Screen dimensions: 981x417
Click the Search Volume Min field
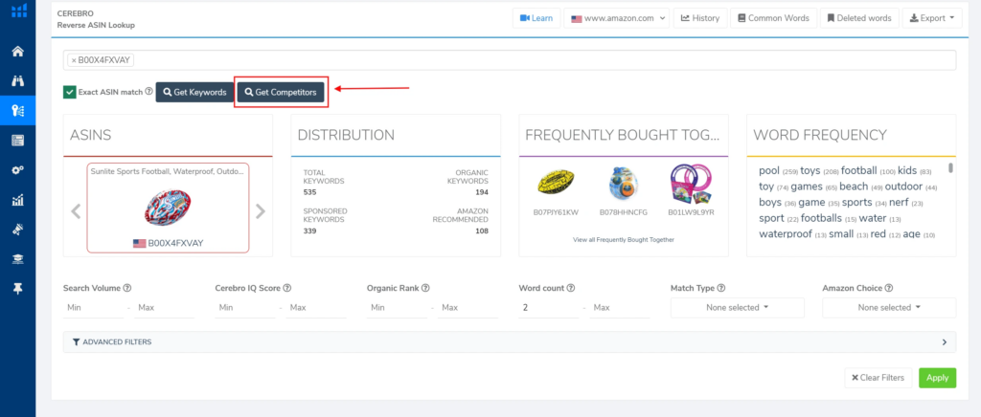93,308
